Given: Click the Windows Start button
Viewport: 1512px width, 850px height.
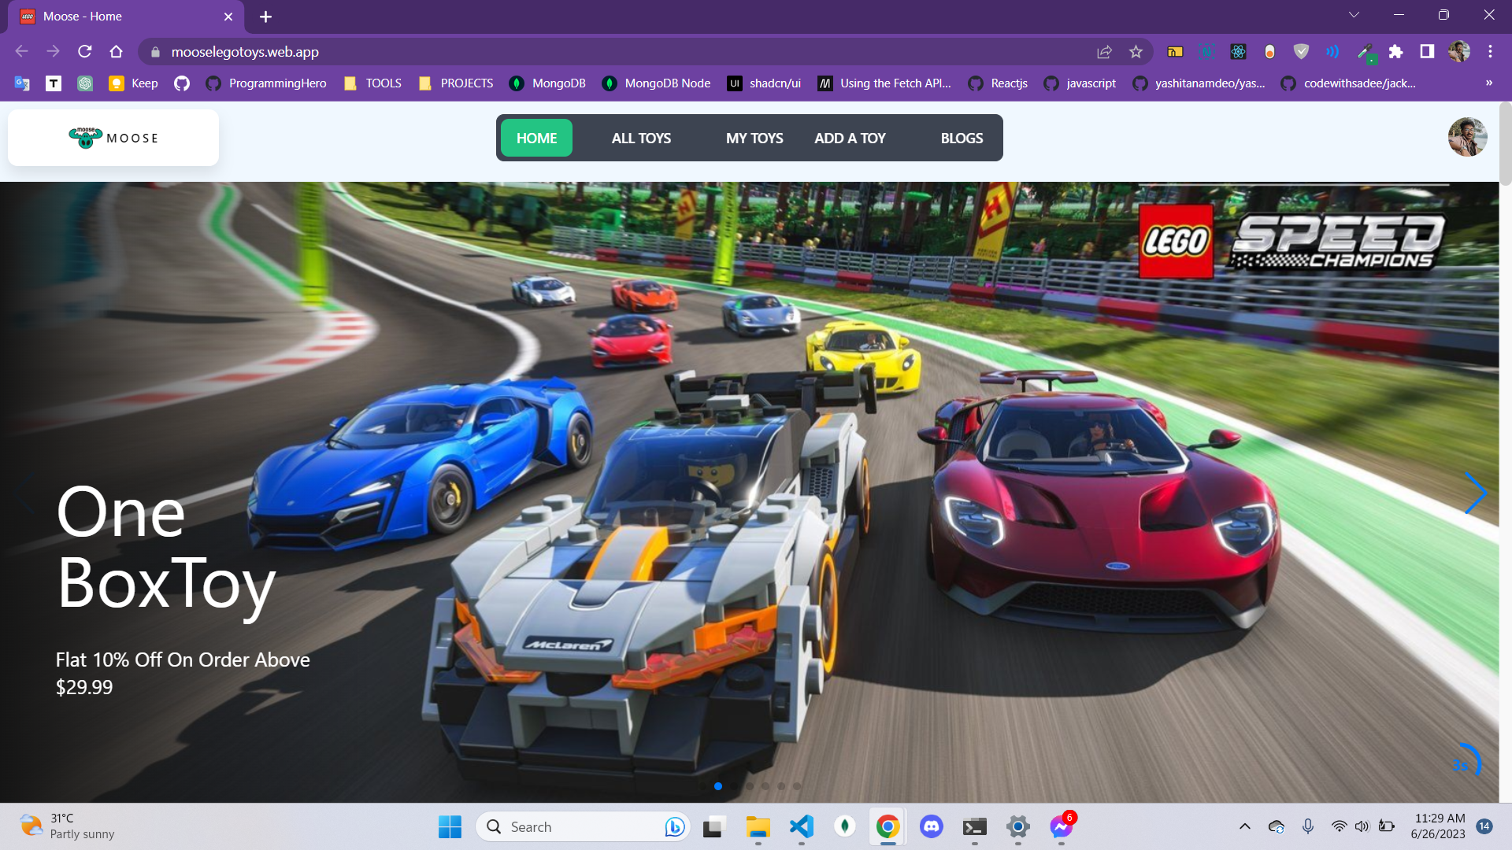Looking at the screenshot, I should (450, 826).
